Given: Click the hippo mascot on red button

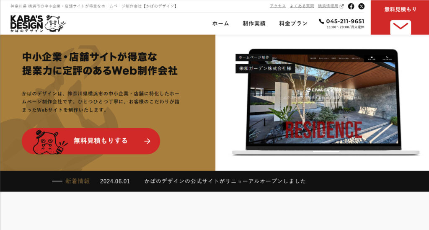Looking at the screenshot, I should (49, 142).
